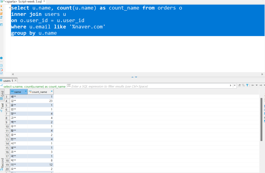Close the Script-week 3.sql tab
The width and height of the screenshot is (265, 173).
pos(44,1)
